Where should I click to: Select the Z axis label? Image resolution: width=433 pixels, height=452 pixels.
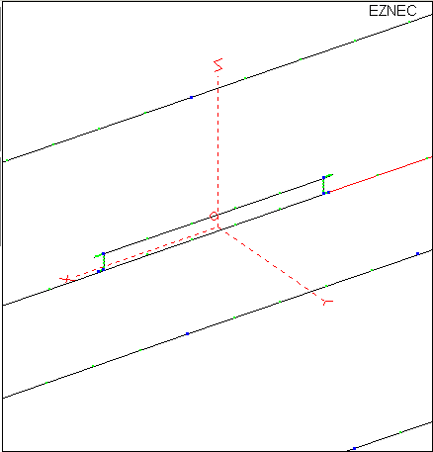[x=218, y=64]
